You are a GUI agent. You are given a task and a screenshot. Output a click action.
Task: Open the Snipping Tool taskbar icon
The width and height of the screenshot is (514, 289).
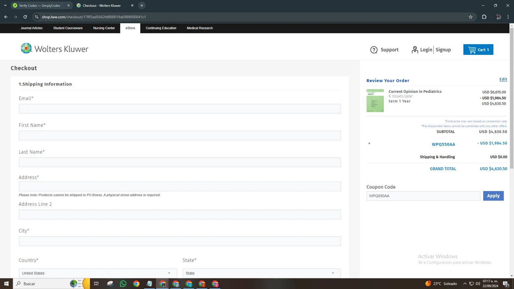click(x=110, y=284)
